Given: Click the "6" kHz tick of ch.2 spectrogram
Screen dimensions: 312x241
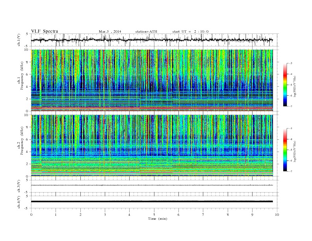Looking at the screenshot, I should tap(28, 139).
